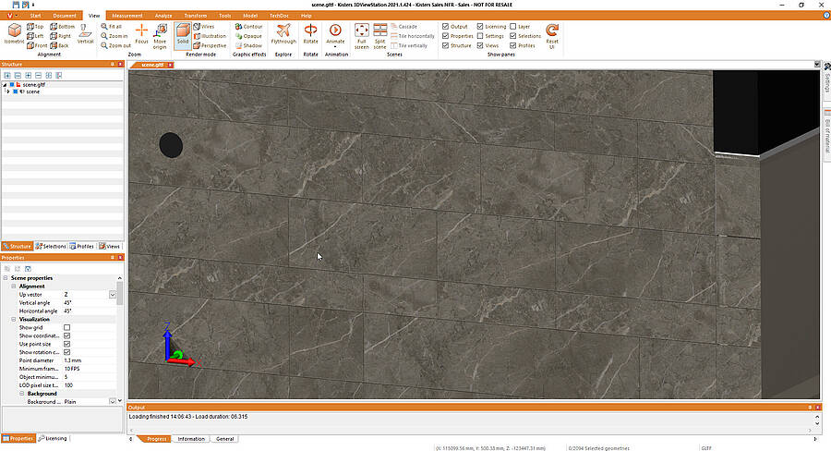
Task: Open the Analyze ribbon tab
Action: click(163, 16)
